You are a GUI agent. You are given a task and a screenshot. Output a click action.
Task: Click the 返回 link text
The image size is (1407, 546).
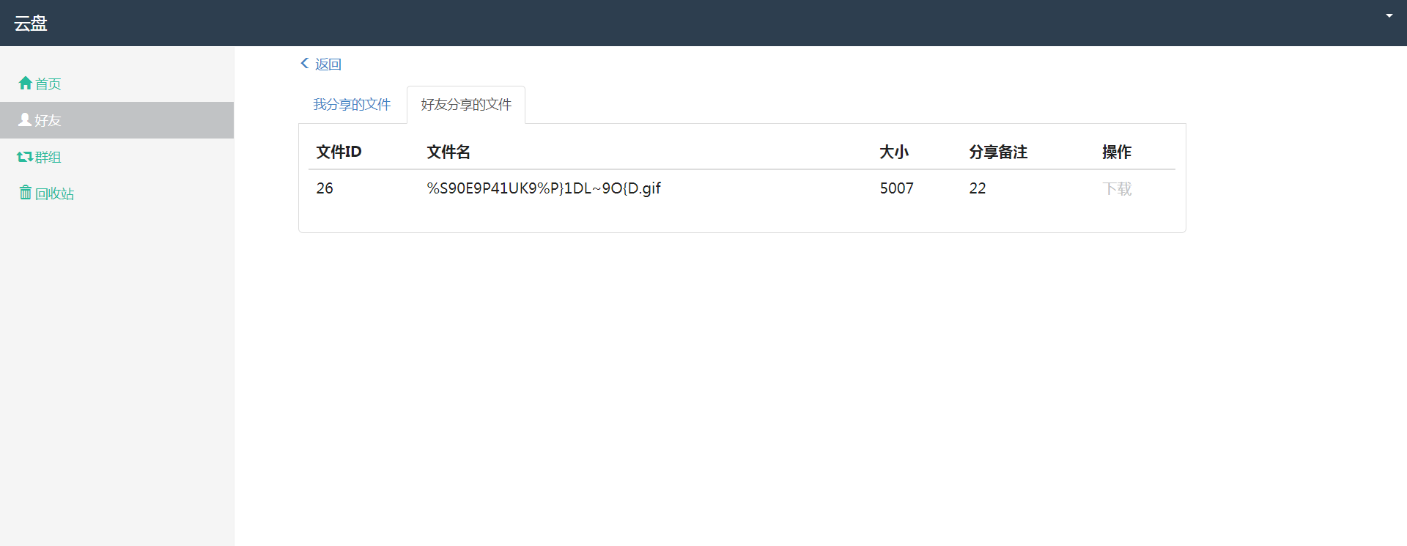(328, 64)
